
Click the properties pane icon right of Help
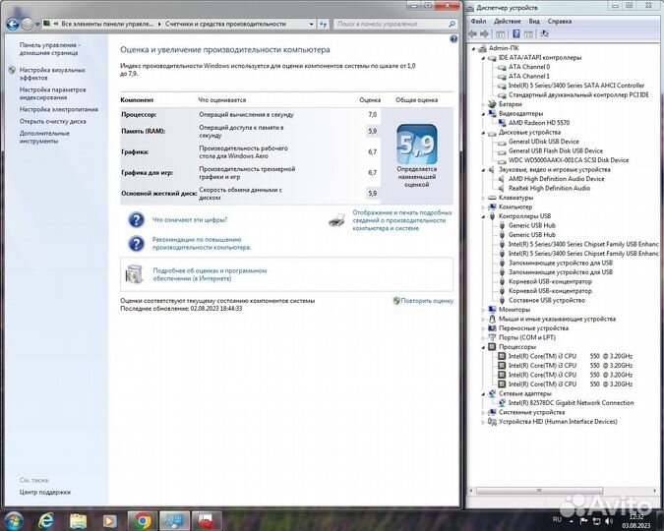click(x=528, y=33)
